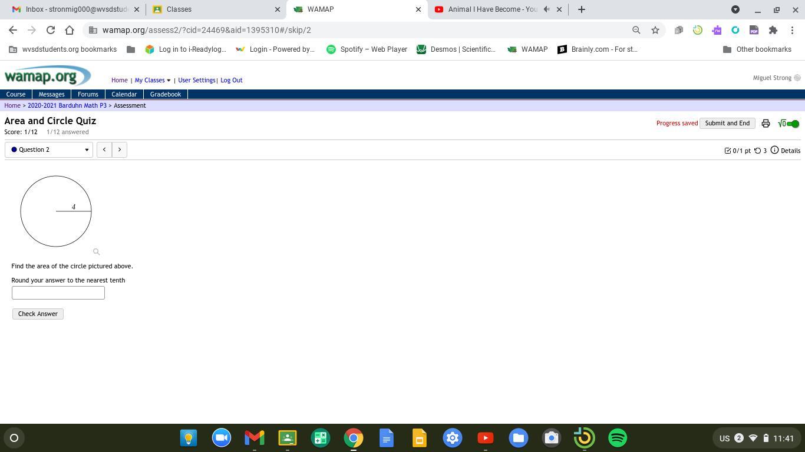
Task: Open the Other bookmarks folder
Action: 757,49
